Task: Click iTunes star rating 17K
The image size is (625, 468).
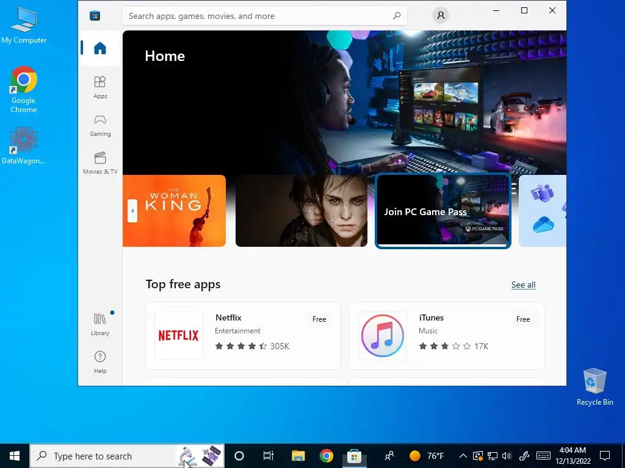Action: click(453, 346)
